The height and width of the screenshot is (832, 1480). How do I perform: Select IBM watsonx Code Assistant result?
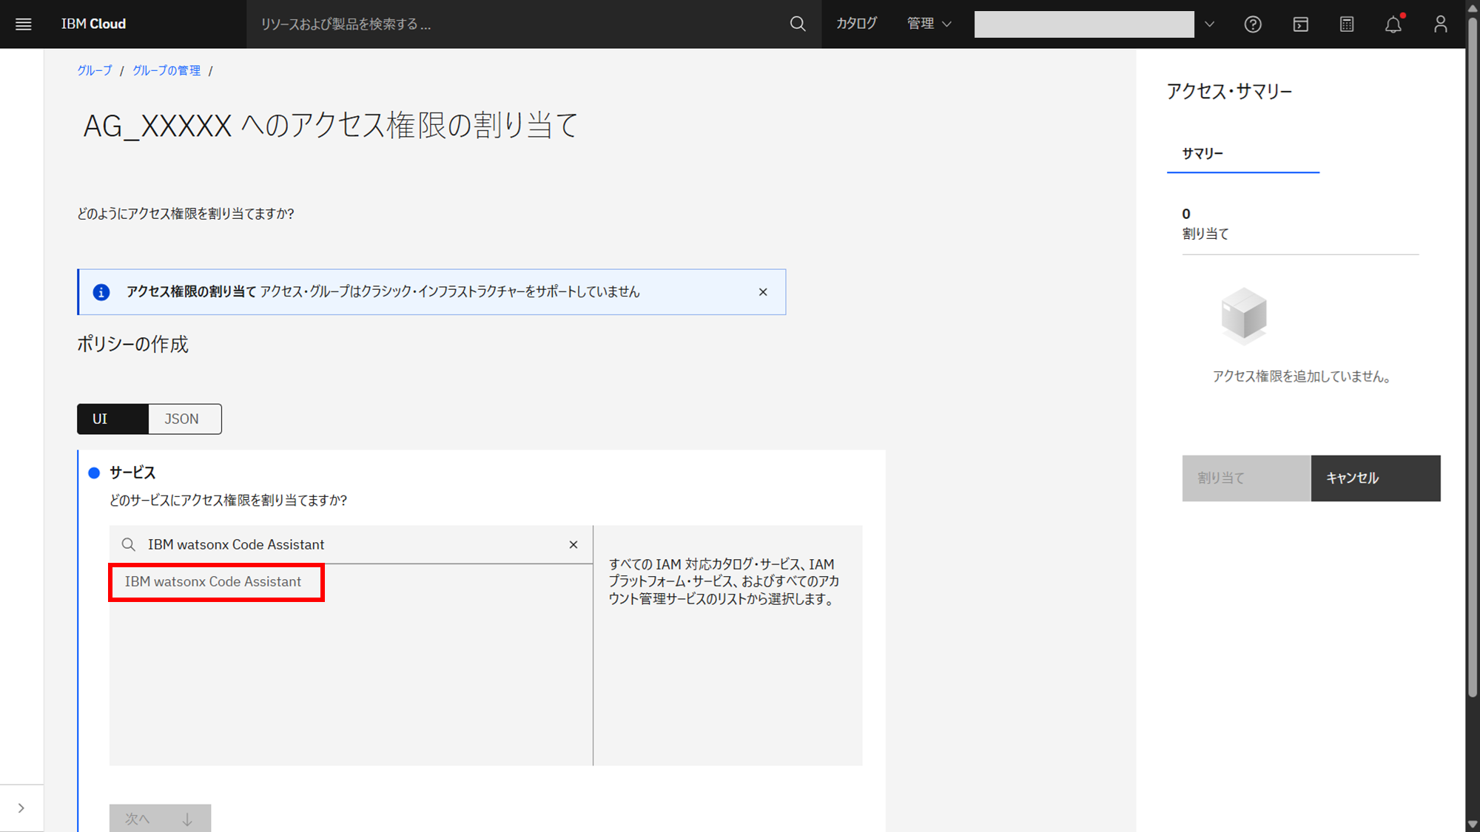[x=215, y=582]
